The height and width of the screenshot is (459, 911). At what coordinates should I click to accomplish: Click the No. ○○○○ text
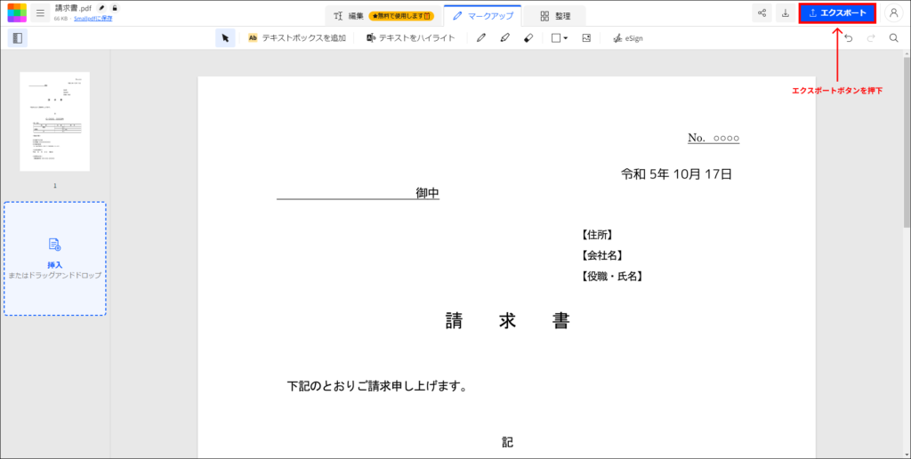pyautogui.click(x=713, y=138)
